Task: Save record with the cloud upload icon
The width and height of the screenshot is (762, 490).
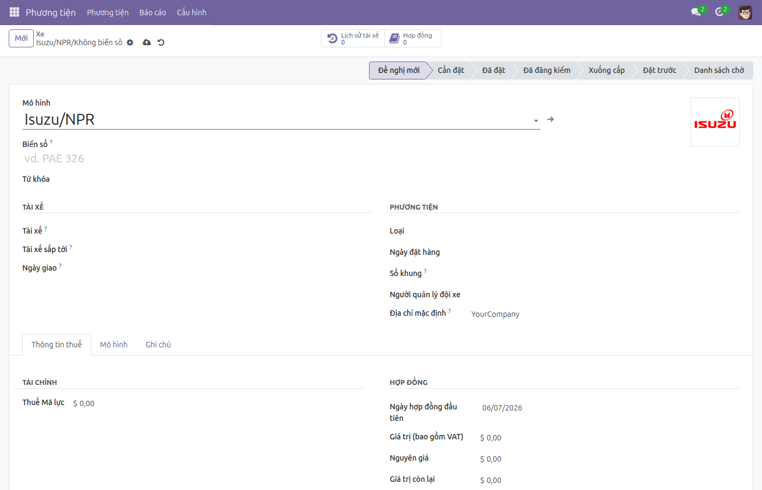Action: 146,42
